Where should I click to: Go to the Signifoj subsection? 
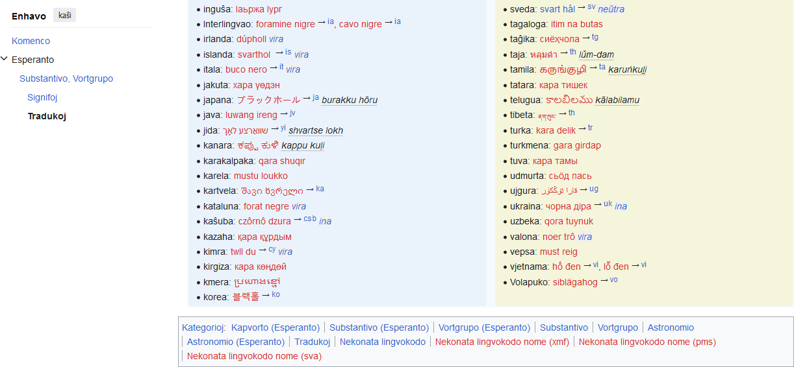point(42,97)
